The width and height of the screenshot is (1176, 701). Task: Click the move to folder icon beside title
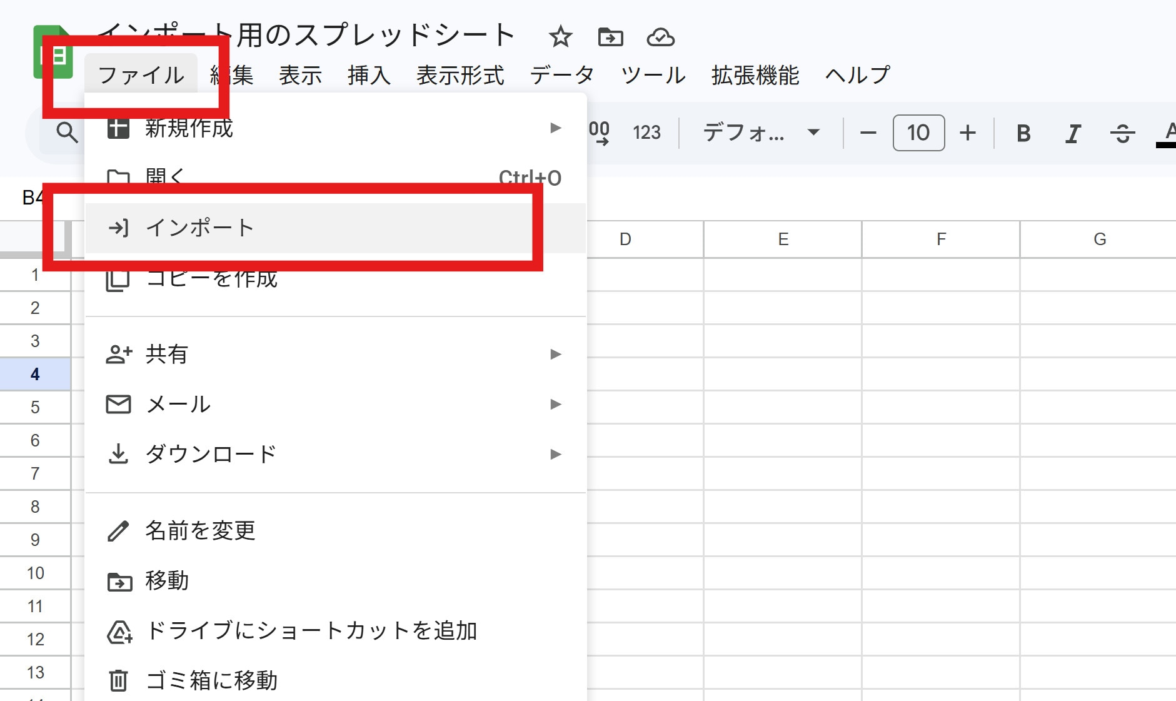[x=610, y=37]
